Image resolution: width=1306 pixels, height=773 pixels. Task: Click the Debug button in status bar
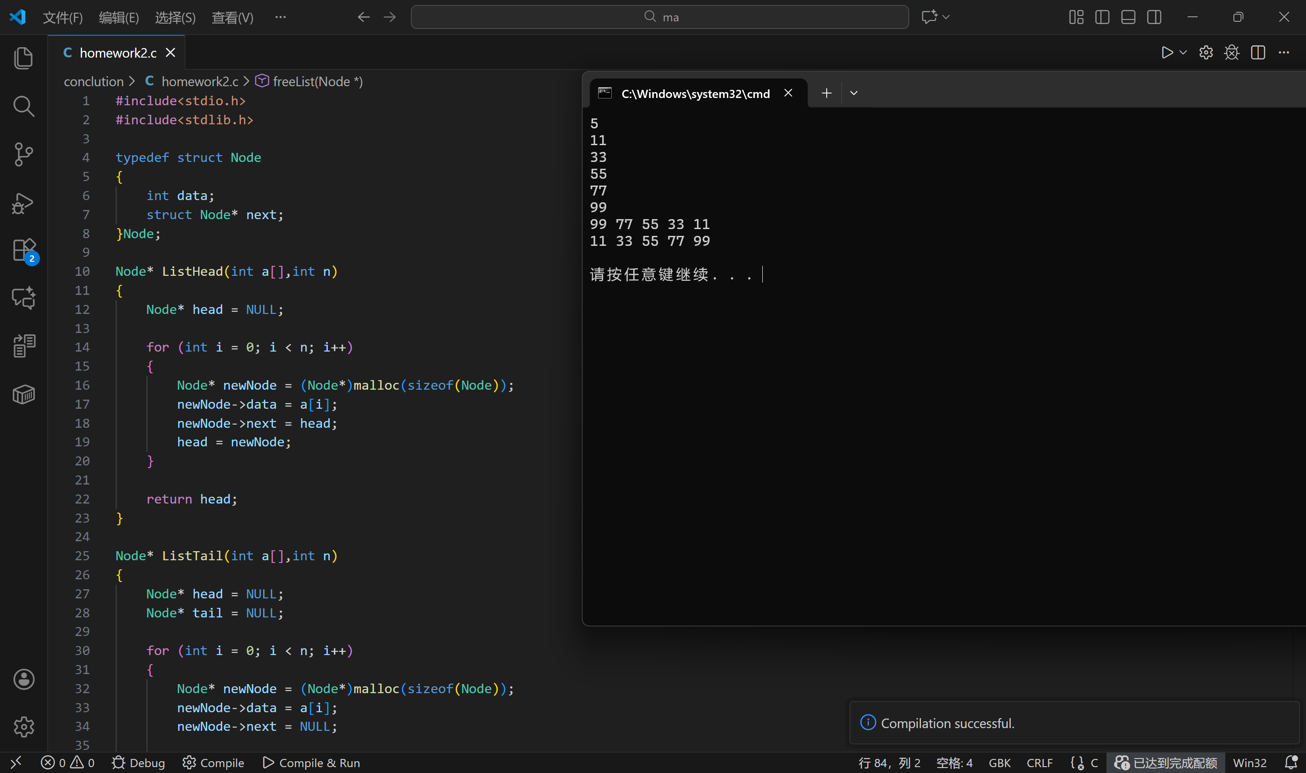click(x=138, y=763)
